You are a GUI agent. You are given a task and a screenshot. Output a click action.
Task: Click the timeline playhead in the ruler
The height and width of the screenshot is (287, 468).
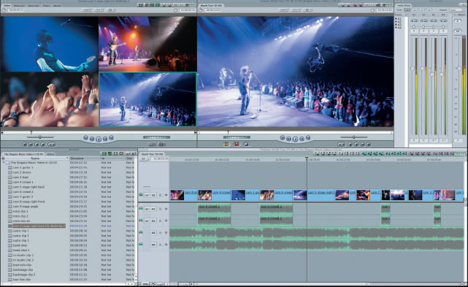click(x=307, y=159)
